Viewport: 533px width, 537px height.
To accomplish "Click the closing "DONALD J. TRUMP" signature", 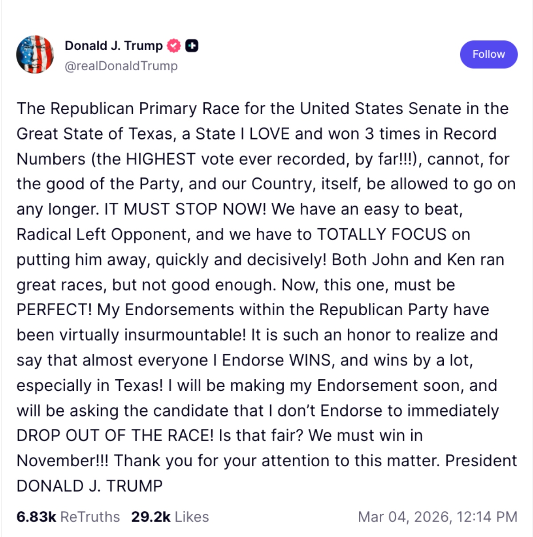I will [90, 486].
